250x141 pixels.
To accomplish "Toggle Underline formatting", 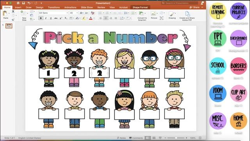I will pos(51,18).
